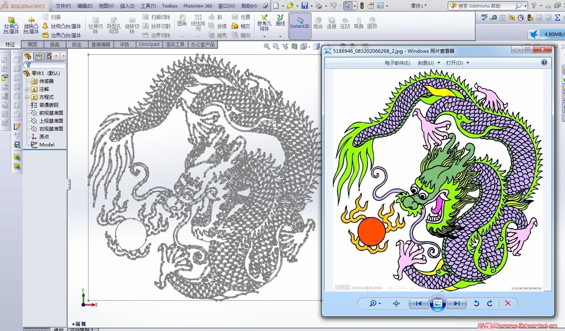Select the 零件1 (默认) root node
The image size is (565, 331).
[42, 73]
